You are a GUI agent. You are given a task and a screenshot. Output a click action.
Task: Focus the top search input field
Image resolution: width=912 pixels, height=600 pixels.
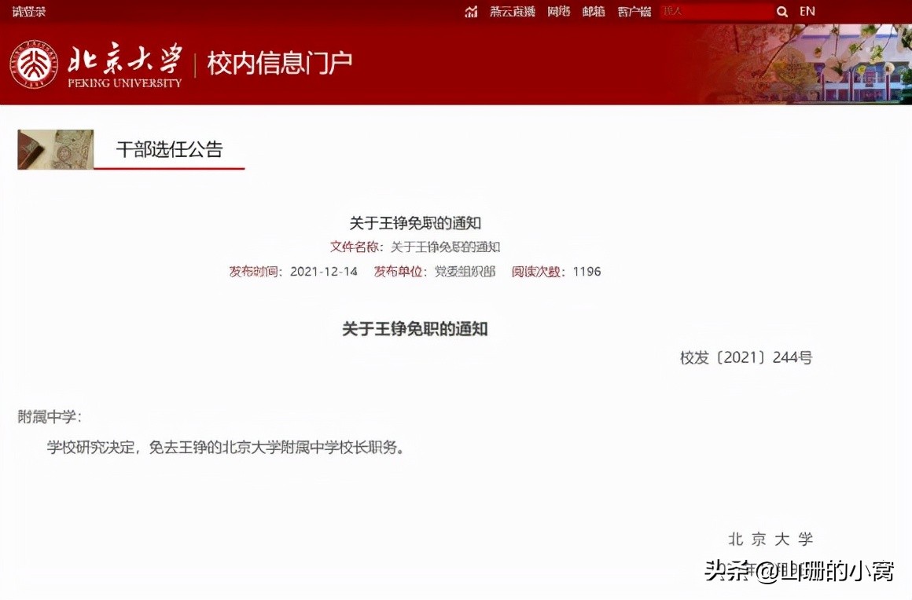coord(716,11)
